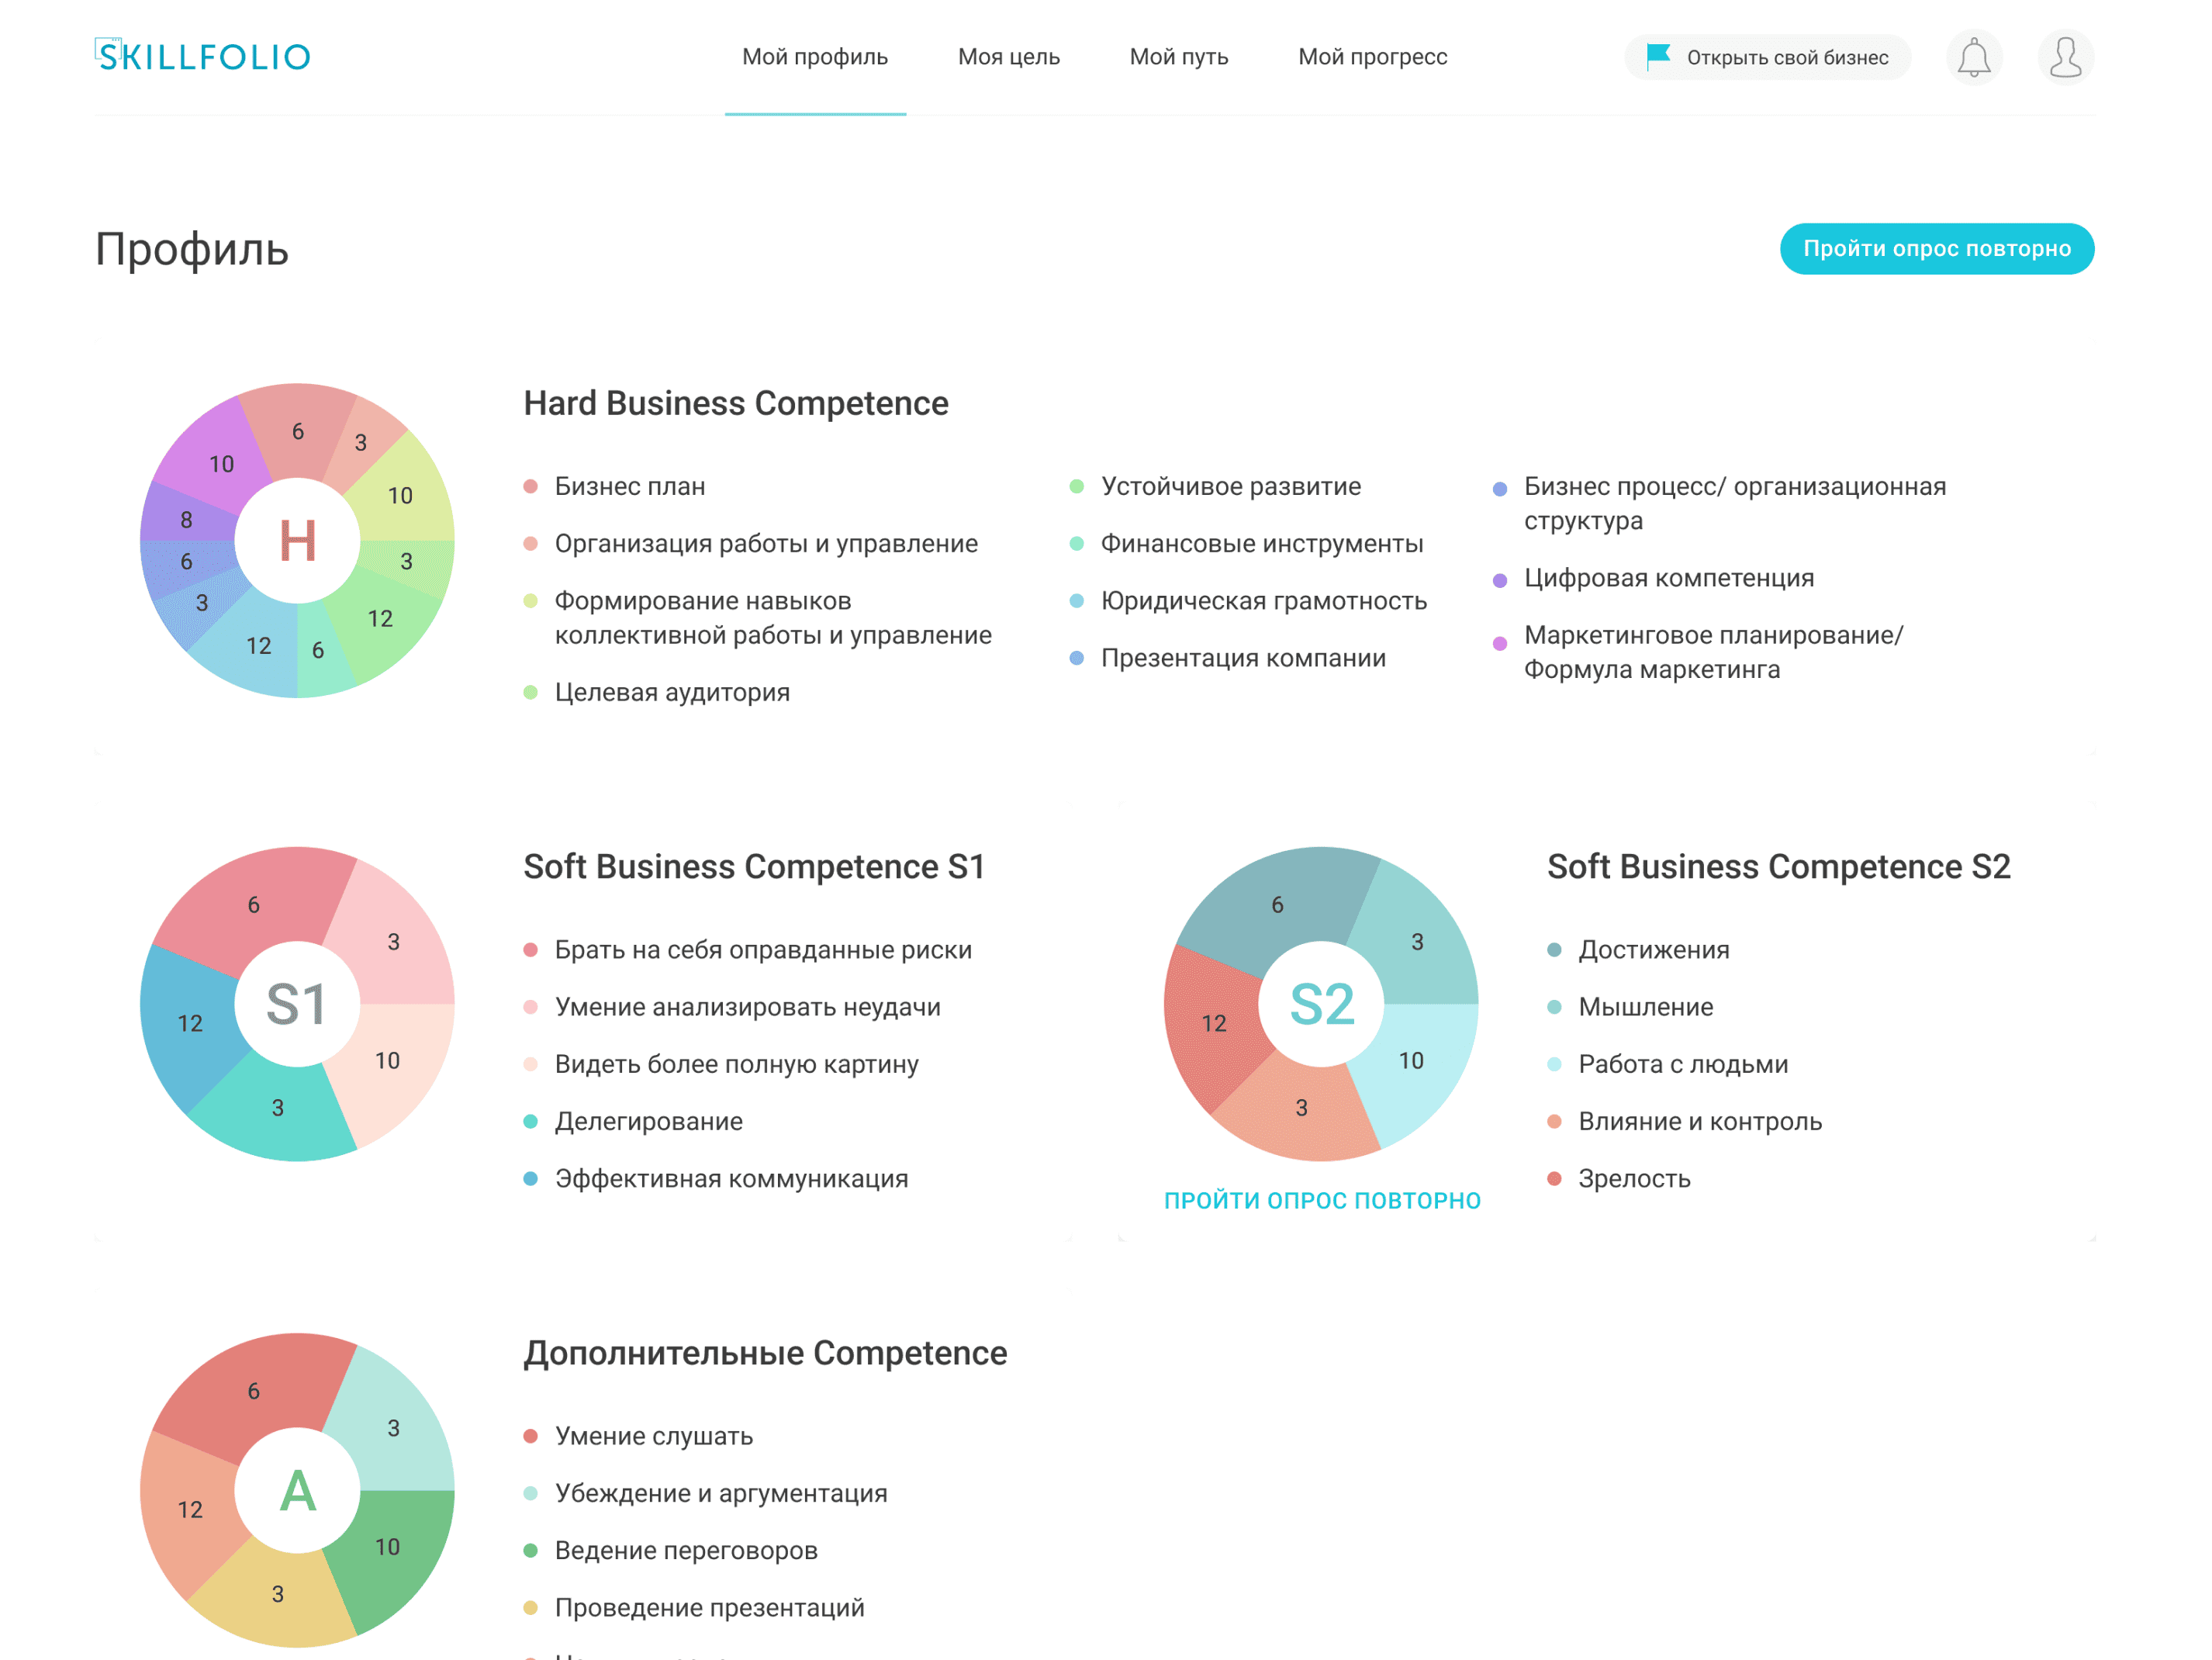
Task: Click the S2 center of the donut chart
Action: pyautogui.click(x=1321, y=1004)
